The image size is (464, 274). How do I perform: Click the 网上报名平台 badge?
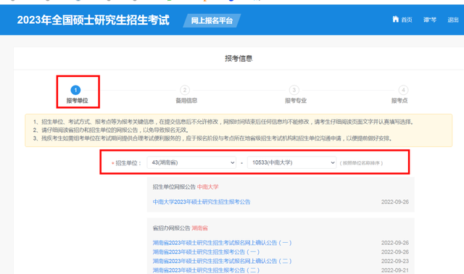(212, 21)
